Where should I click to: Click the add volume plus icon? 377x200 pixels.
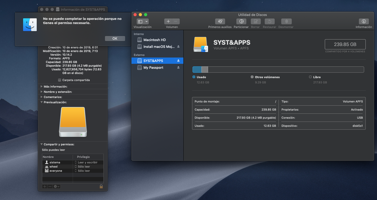tap(168, 21)
